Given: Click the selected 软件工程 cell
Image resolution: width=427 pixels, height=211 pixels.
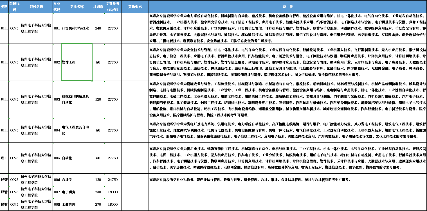Looking at the screenshot, I should pyautogui.click(x=77, y=62).
